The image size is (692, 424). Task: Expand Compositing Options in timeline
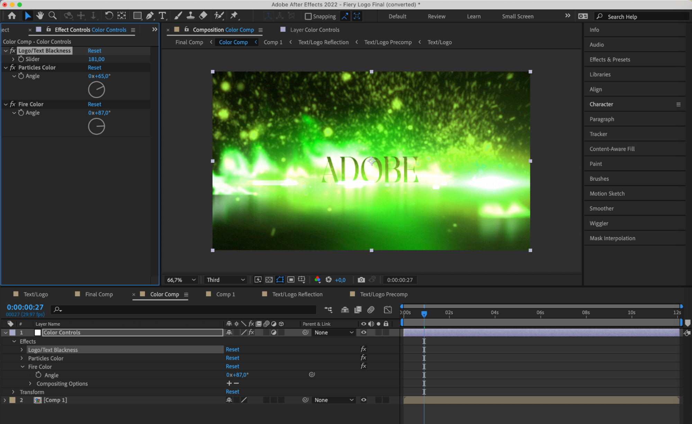click(30, 384)
